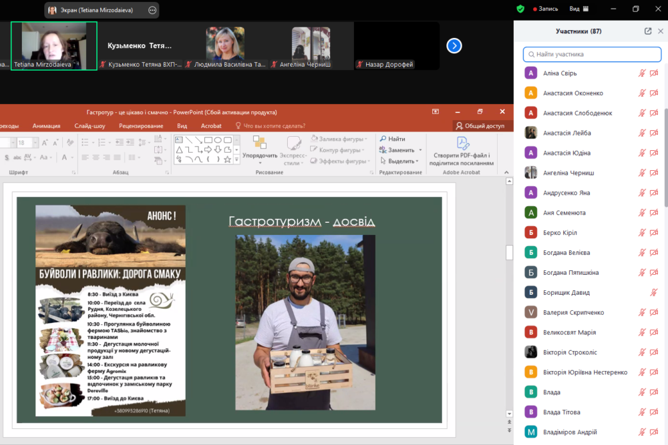
Task: Click Найти find button
Action: [392, 139]
